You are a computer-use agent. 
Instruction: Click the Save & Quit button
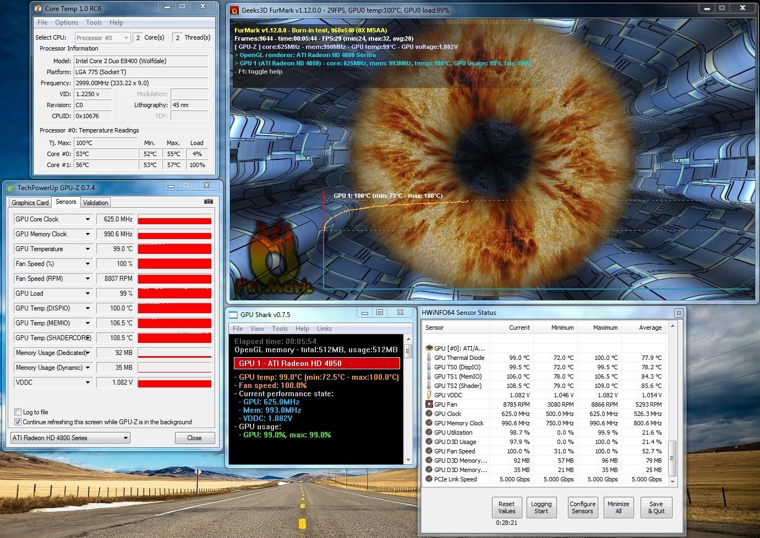point(656,507)
